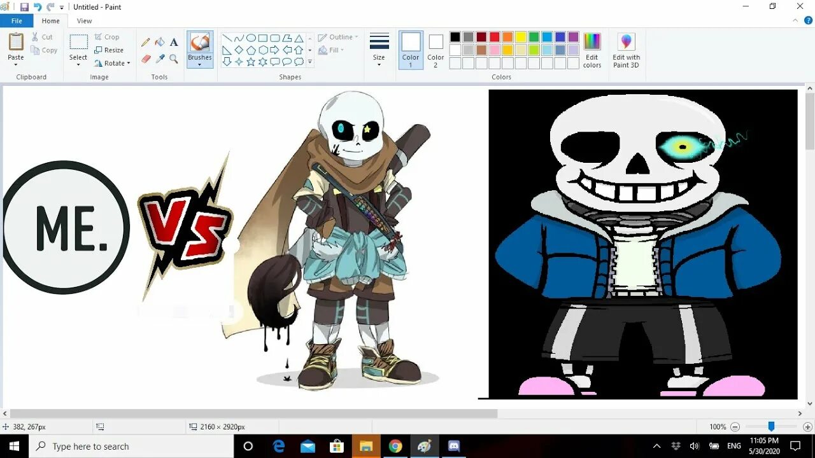Choose the Right arrow shape
Screen dimensions: 815x458
[x=275, y=50]
